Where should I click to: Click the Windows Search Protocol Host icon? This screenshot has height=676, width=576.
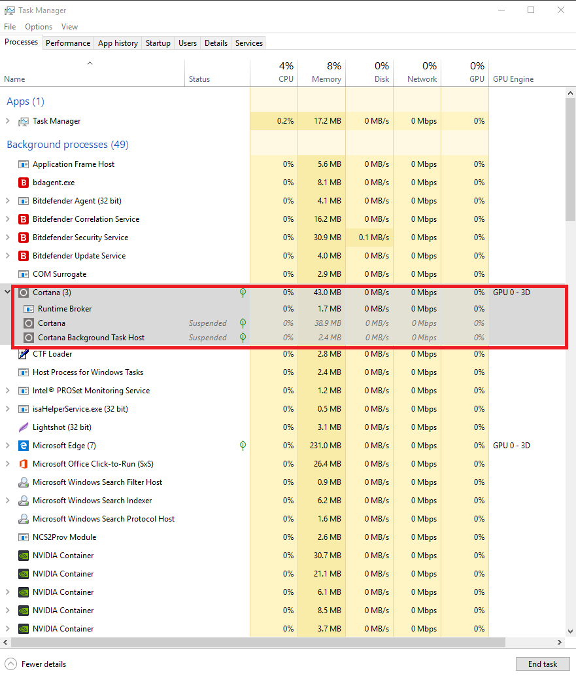[x=24, y=519]
